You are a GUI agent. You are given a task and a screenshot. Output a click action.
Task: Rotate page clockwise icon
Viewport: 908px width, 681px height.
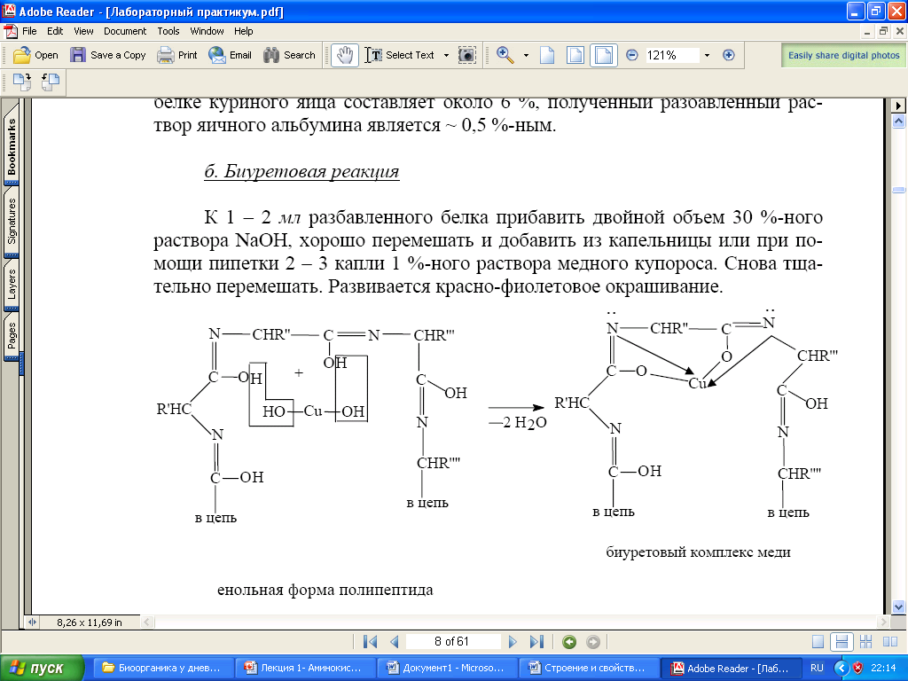[x=22, y=82]
